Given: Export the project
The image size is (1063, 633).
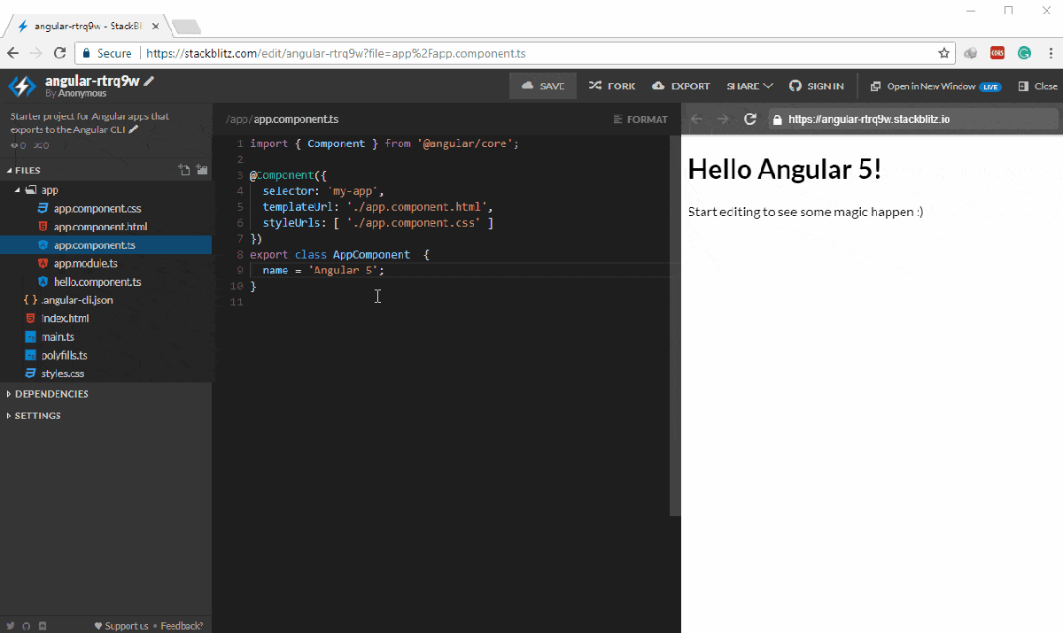Looking at the screenshot, I should click(681, 86).
